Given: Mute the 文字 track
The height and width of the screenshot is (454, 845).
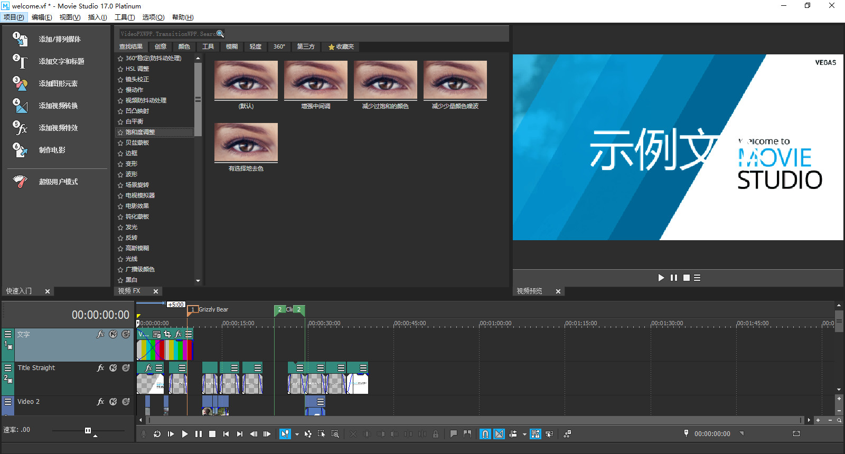Looking at the screenshot, I should pyautogui.click(x=113, y=334).
